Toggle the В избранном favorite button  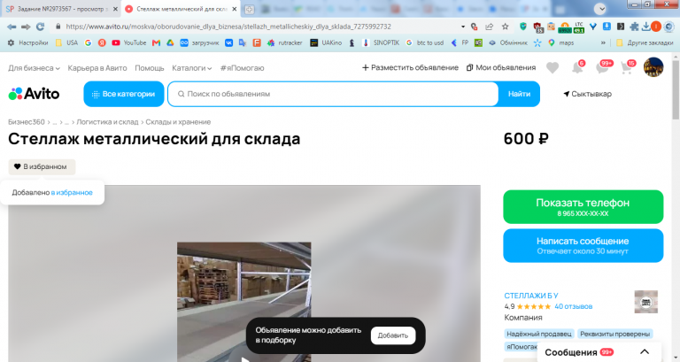click(42, 167)
